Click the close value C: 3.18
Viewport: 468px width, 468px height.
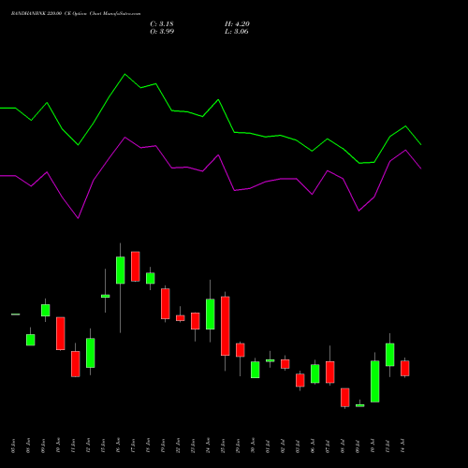[162, 24]
